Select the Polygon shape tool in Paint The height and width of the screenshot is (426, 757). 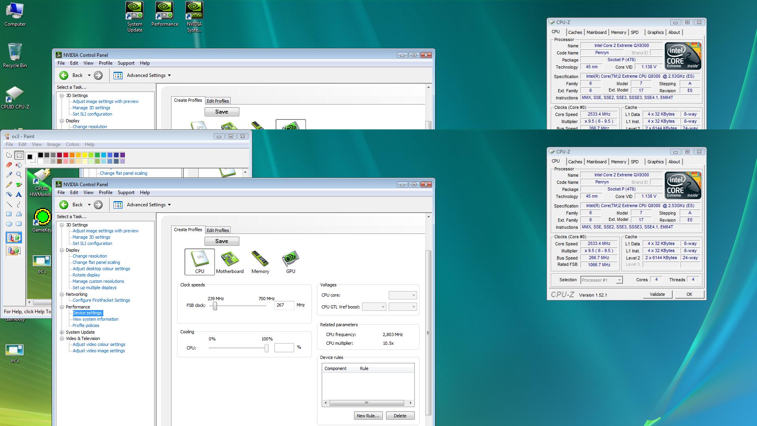coord(19,214)
